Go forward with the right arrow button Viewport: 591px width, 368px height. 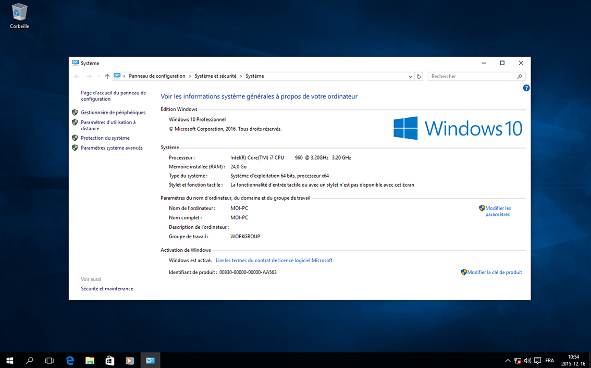89,76
